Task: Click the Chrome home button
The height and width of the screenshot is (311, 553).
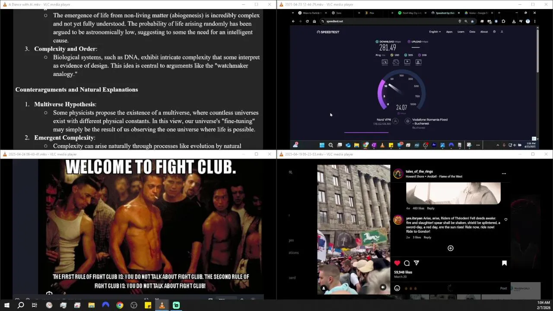Action: [x=314, y=21]
